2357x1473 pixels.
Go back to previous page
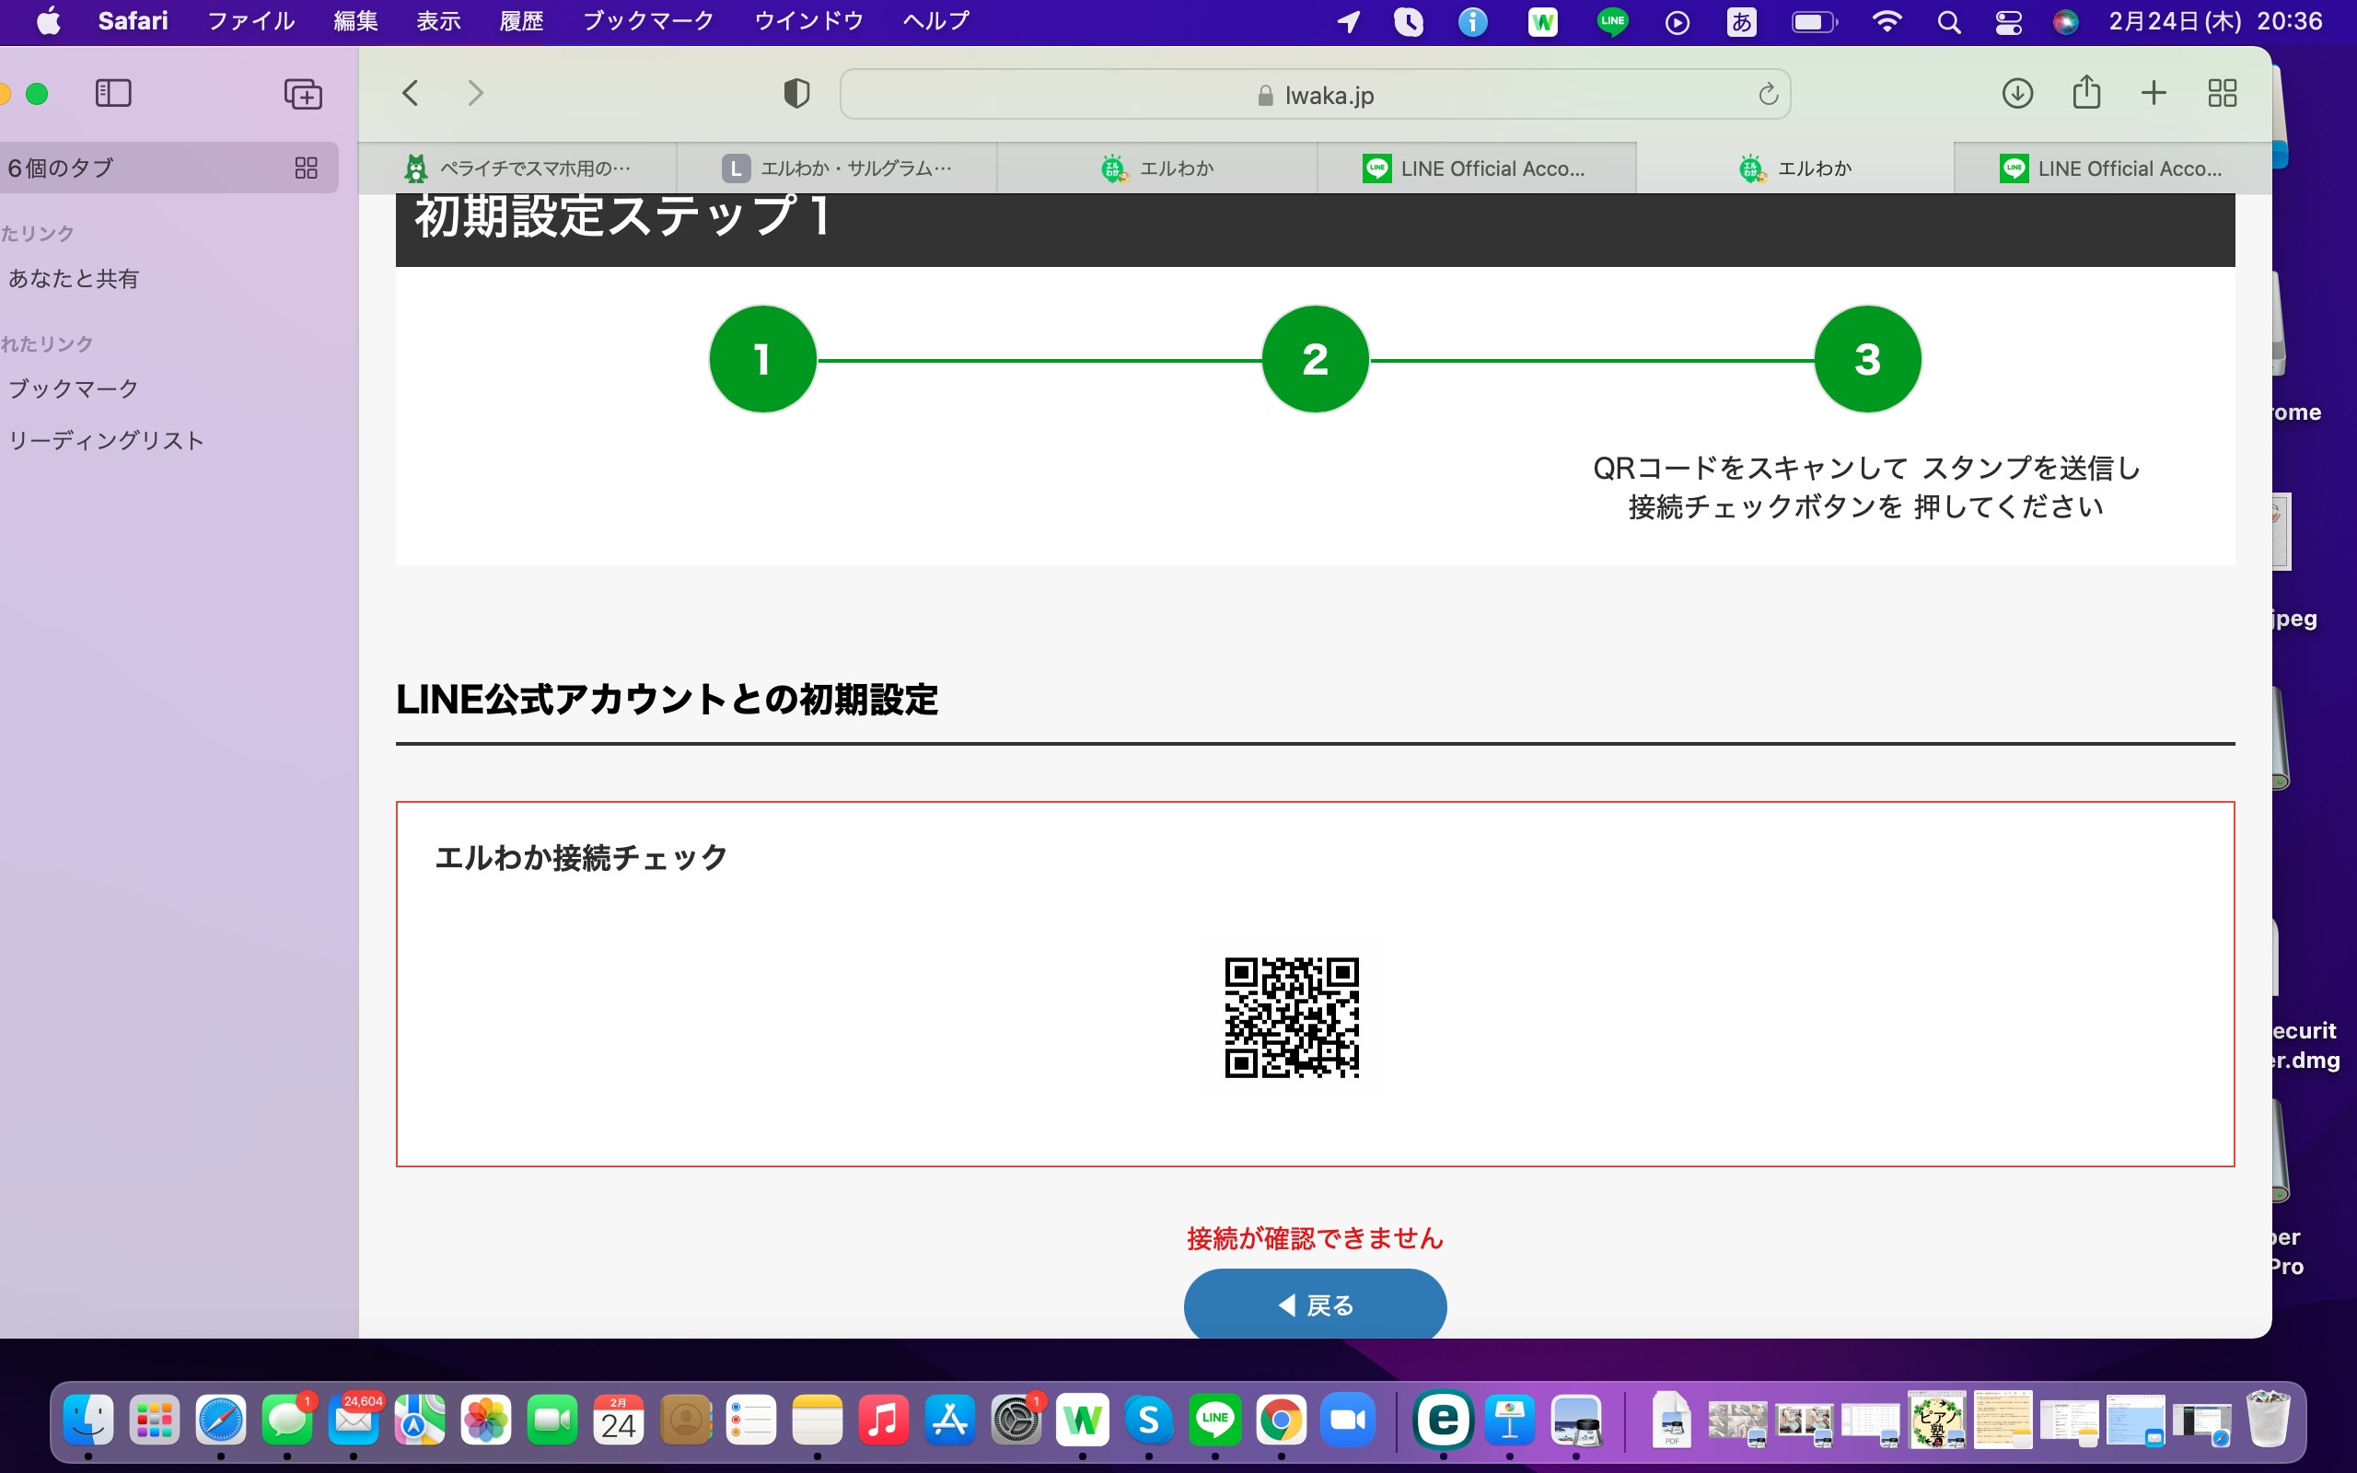pos(410,94)
